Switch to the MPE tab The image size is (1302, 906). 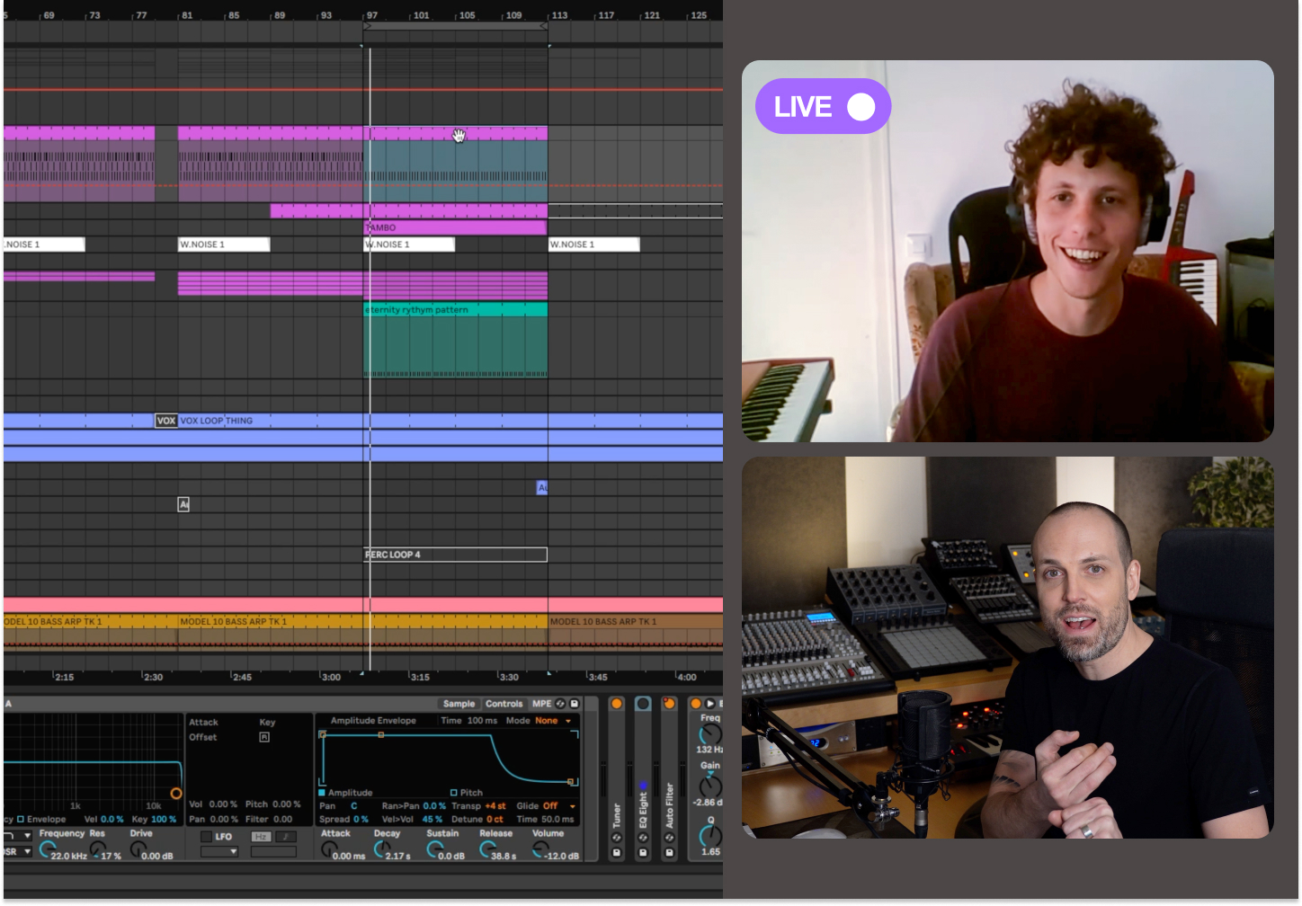(541, 704)
